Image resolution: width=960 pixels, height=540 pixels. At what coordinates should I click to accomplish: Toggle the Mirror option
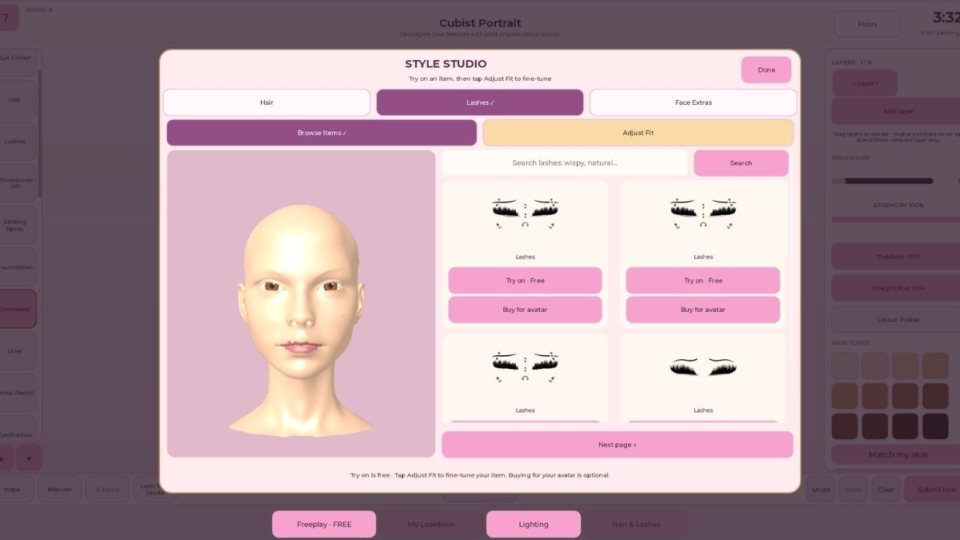pos(107,490)
